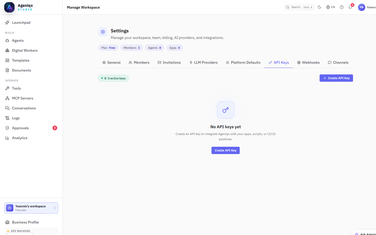Click the Apps 4 chip
The image size is (376, 235).
point(175,48)
